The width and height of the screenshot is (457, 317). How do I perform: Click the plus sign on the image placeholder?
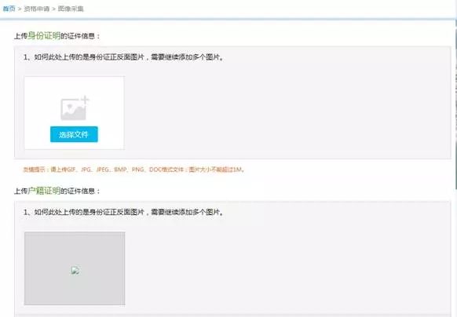pos(85,100)
